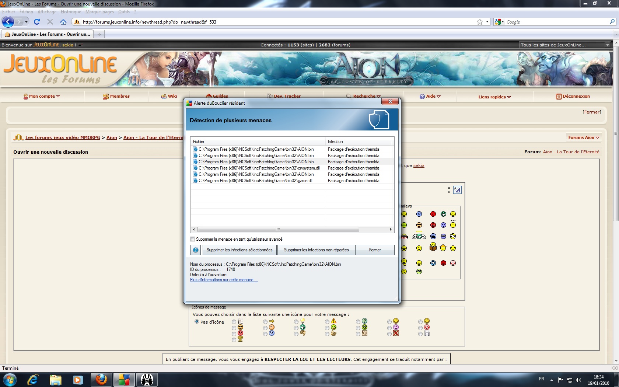Click the JeuxOnline Les Forums logo
Image resolution: width=619 pixels, height=387 pixels.
tap(60, 69)
